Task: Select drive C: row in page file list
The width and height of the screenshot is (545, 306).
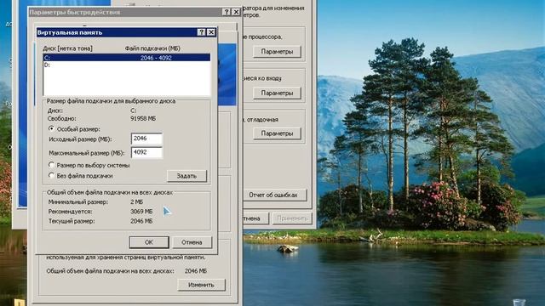Action: point(127,58)
